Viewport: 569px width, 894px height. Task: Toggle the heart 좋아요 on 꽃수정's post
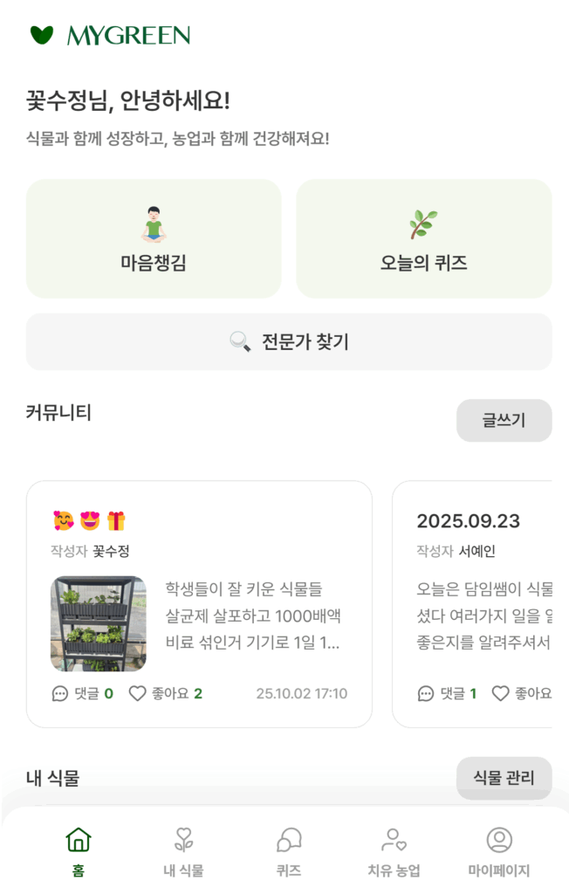[x=138, y=694]
